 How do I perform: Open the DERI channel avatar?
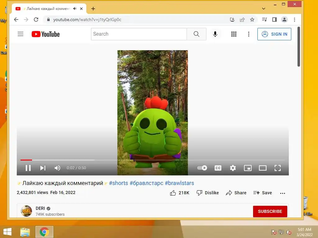point(26,211)
